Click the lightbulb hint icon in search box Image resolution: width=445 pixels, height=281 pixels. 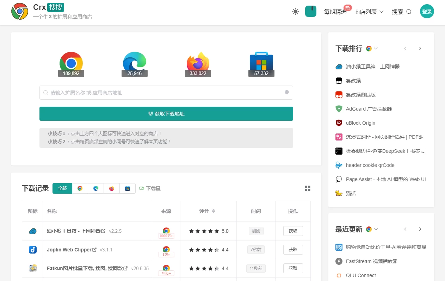(287, 93)
